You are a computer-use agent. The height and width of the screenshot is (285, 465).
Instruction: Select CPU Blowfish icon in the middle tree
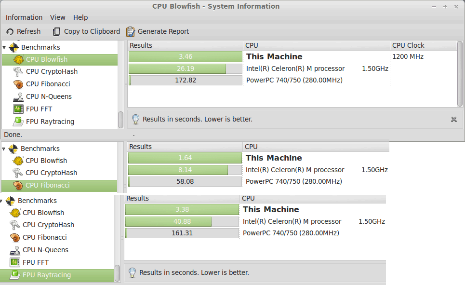18,161
